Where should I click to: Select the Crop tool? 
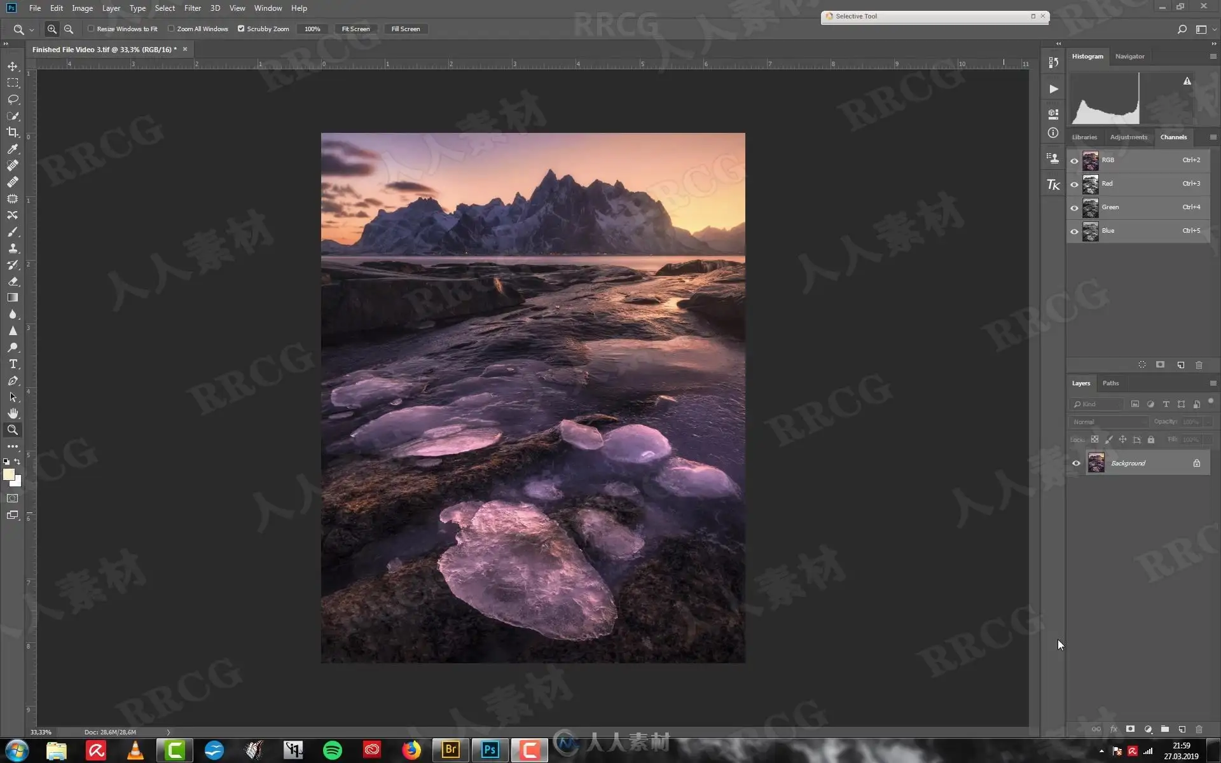[x=13, y=132]
